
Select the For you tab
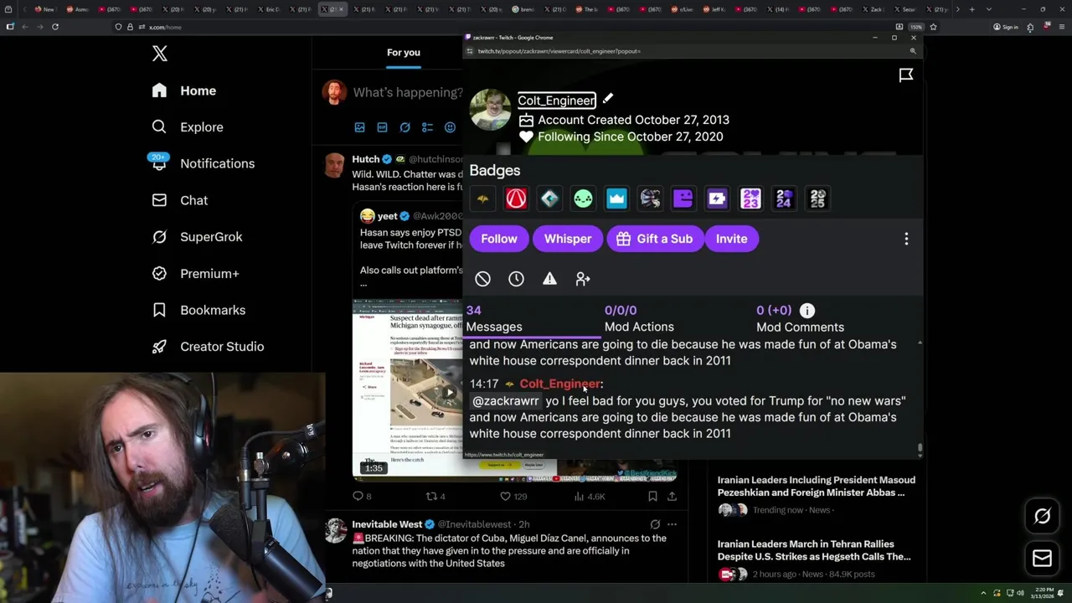[404, 52]
